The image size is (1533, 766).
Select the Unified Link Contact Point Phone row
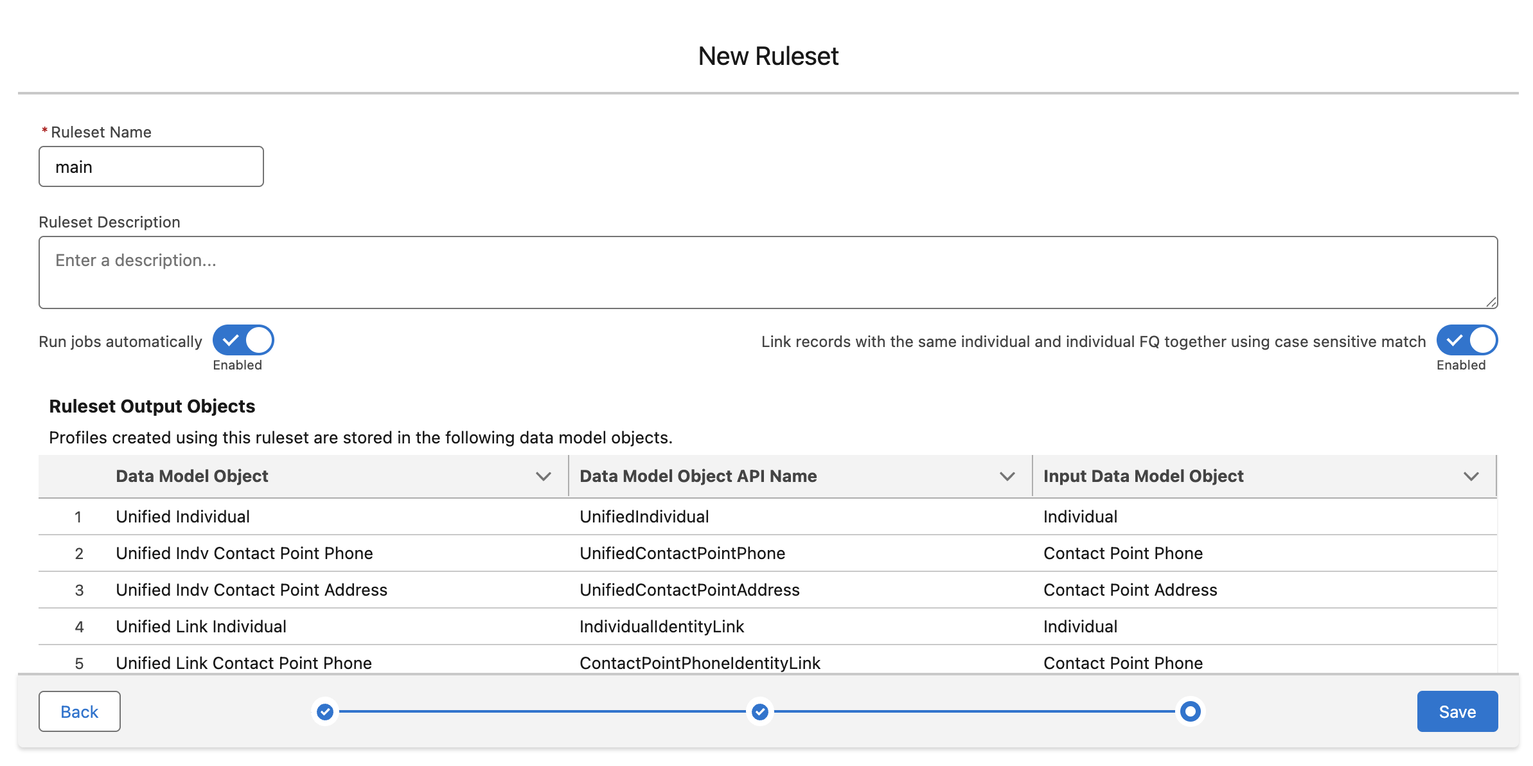(x=244, y=663)
